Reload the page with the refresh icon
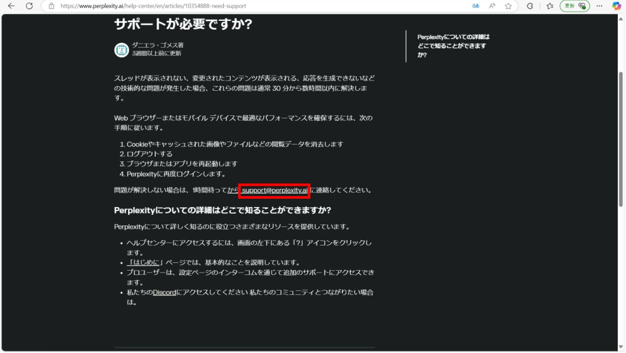Screen dimensions: 626x353 (29, 6)
